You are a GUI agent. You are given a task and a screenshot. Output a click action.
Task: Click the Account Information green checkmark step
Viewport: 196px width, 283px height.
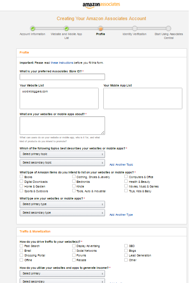click(x=33, y=29)
